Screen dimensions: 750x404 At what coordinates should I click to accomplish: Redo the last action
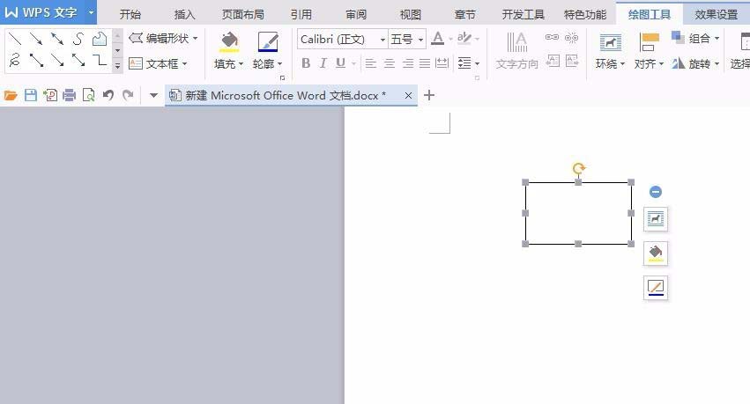tap(128, 96)
